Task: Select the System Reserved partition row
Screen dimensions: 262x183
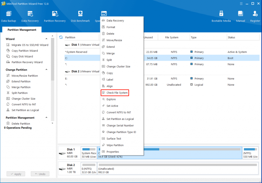Action: 162,52
